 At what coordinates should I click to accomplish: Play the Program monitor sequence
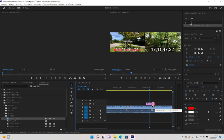145,78
